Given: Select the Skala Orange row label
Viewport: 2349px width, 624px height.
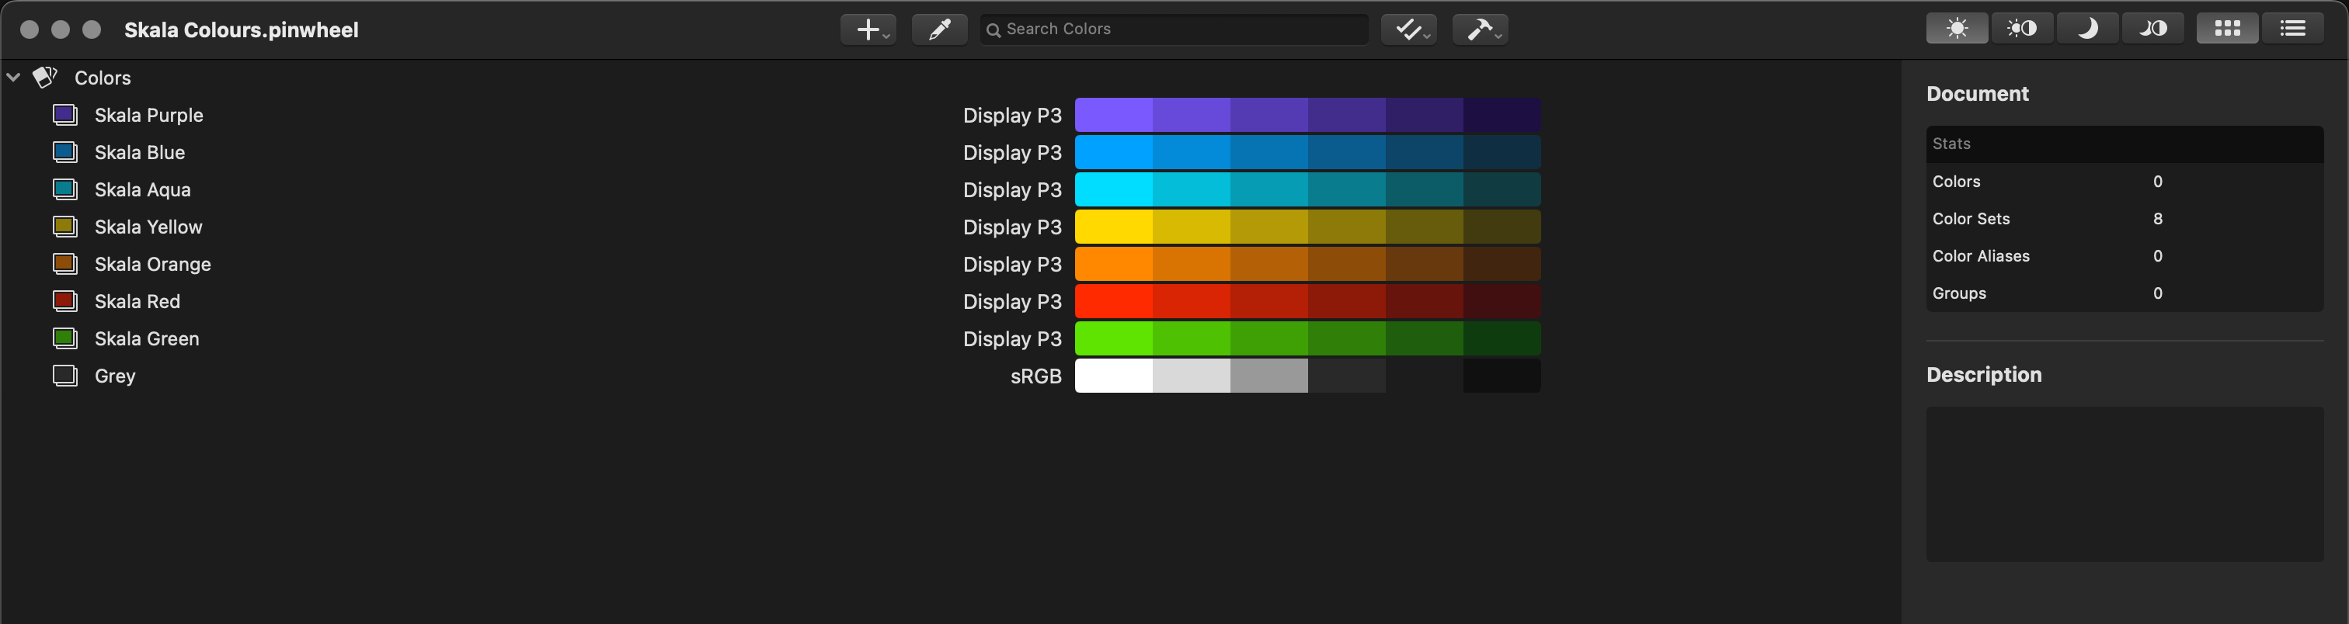Looking at the screenshot, I should coord(152,265).
